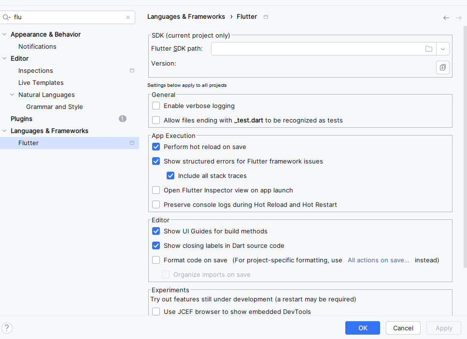
Task: Open Flutter SDK path dropdown list
Action: coord(443,49)
